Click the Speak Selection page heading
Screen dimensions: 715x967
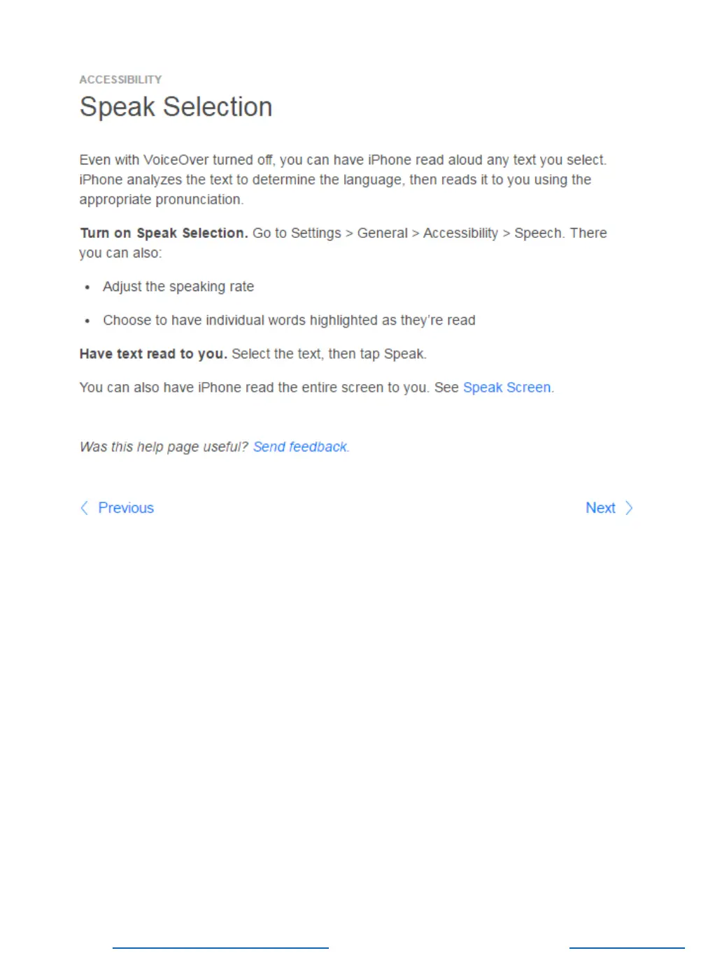pos(176,107)
